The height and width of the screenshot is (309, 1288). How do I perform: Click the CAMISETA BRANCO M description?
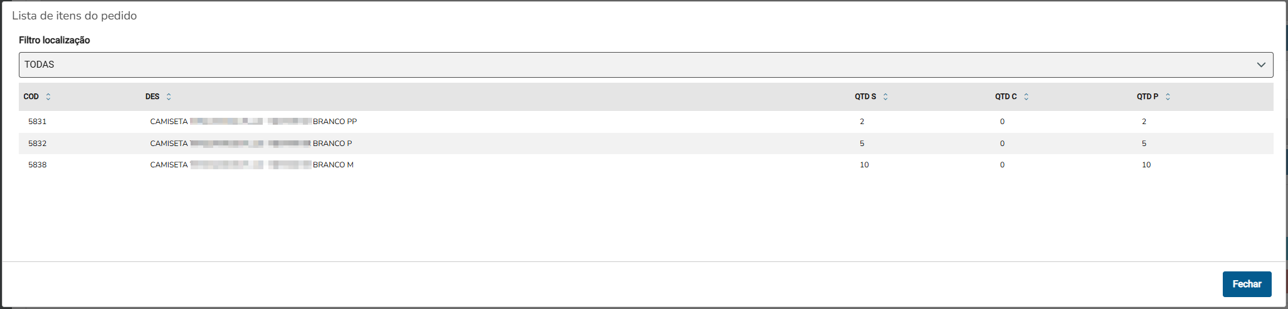tap(251, 165)
